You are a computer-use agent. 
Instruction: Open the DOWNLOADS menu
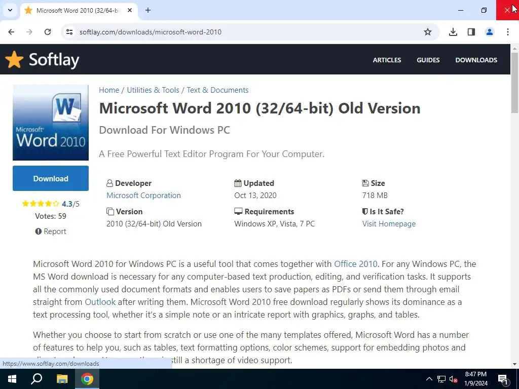(x=476, y=60)
